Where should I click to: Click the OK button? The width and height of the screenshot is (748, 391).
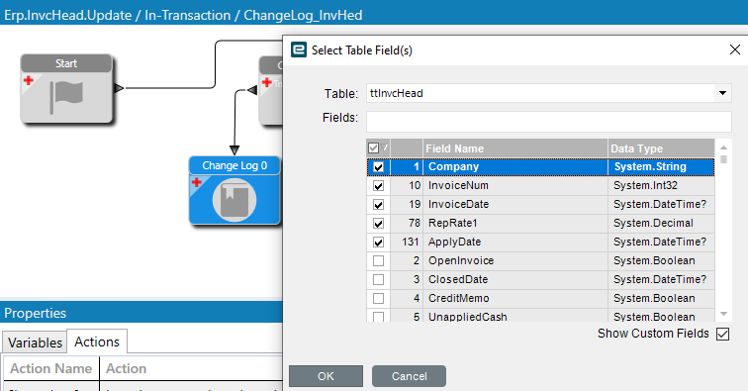[x=326, y=376]
